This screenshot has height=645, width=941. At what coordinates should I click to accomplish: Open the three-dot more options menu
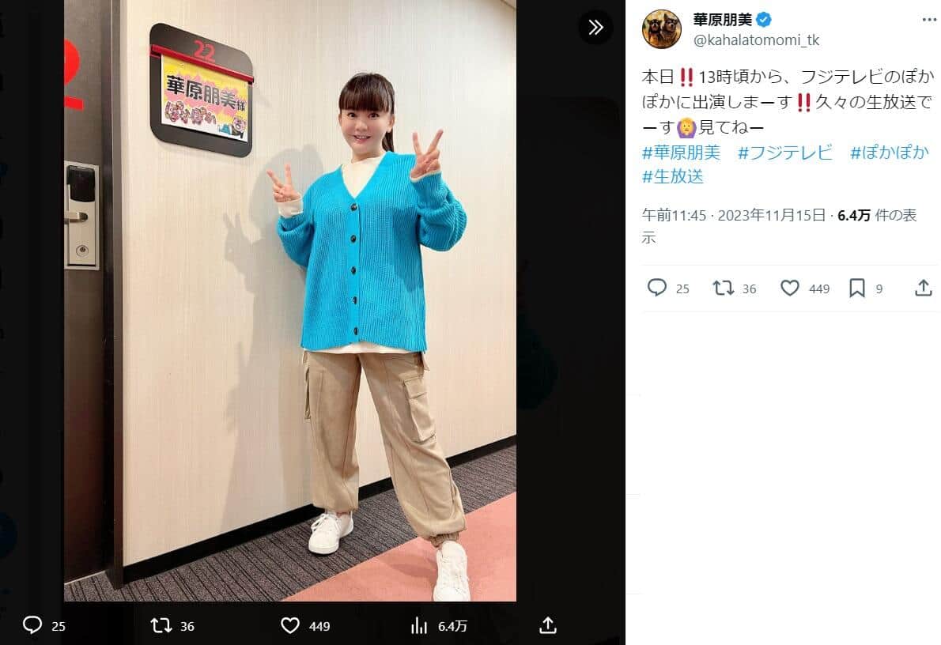coord(928,20)
